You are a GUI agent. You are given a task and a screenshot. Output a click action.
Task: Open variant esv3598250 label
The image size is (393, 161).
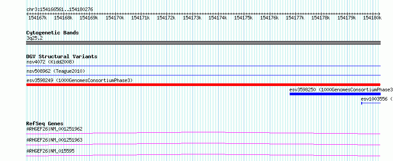(341, 90)
